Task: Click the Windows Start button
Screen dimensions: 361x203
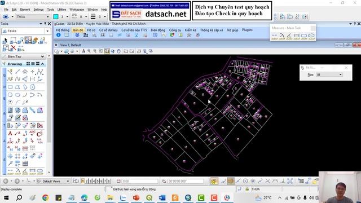Action: (6, 198)
